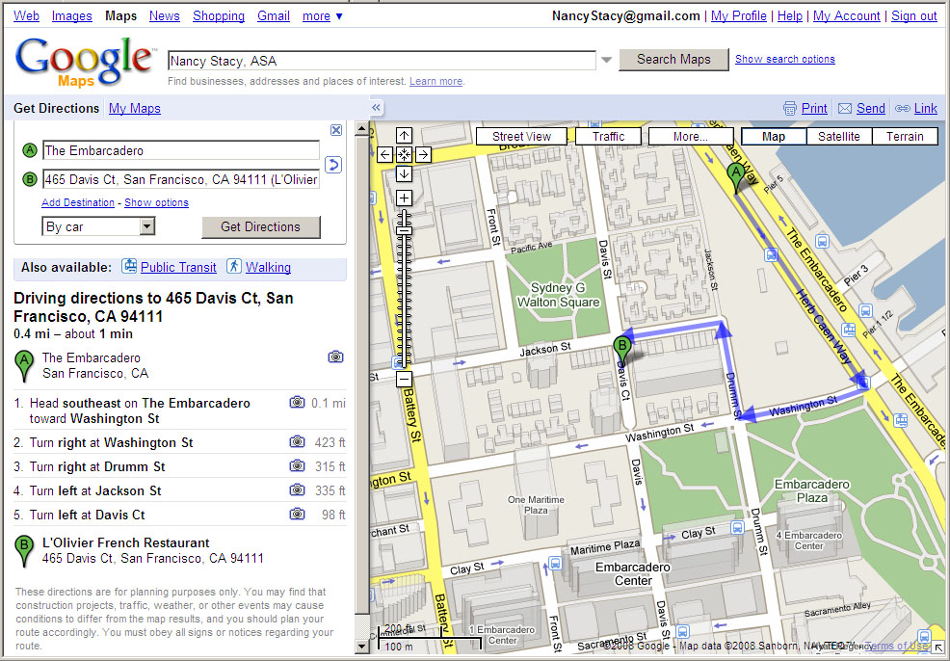Click the Add Destination link
Viewport: 950px width, 661px height.
coord(78,202)
